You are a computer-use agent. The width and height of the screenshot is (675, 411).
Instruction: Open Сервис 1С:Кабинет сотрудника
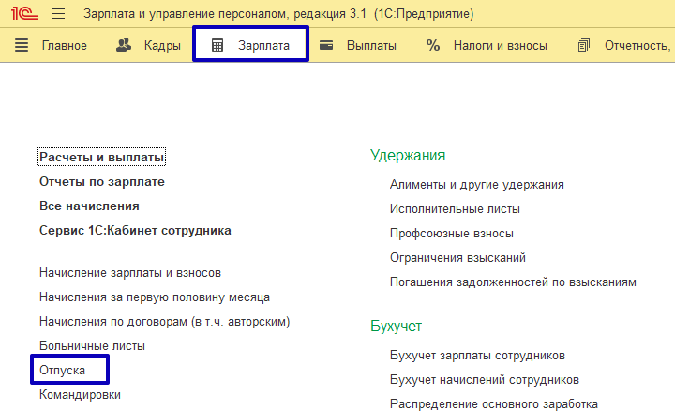[135, 230]
